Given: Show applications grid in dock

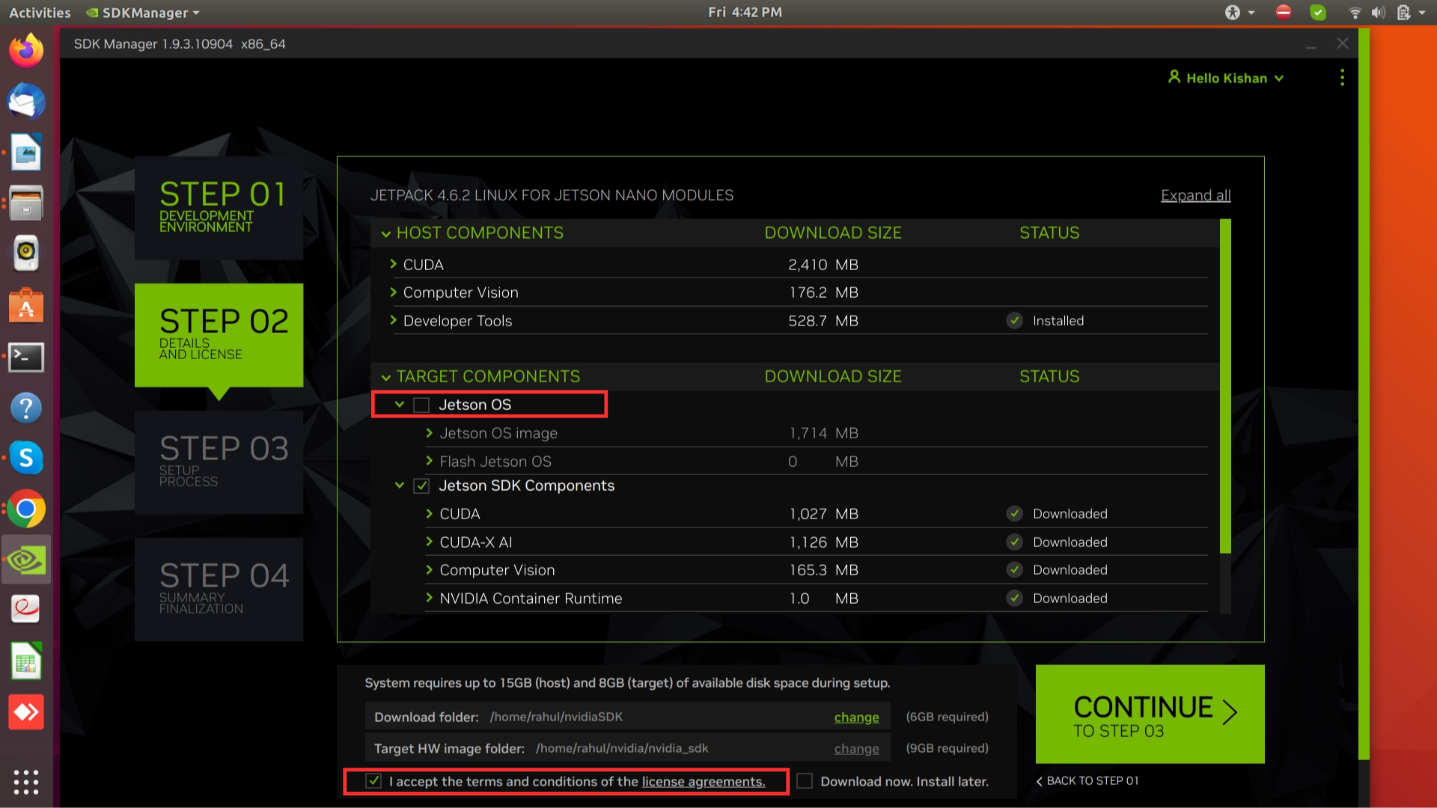Looking at the screenshot, I should pos(26,782).
